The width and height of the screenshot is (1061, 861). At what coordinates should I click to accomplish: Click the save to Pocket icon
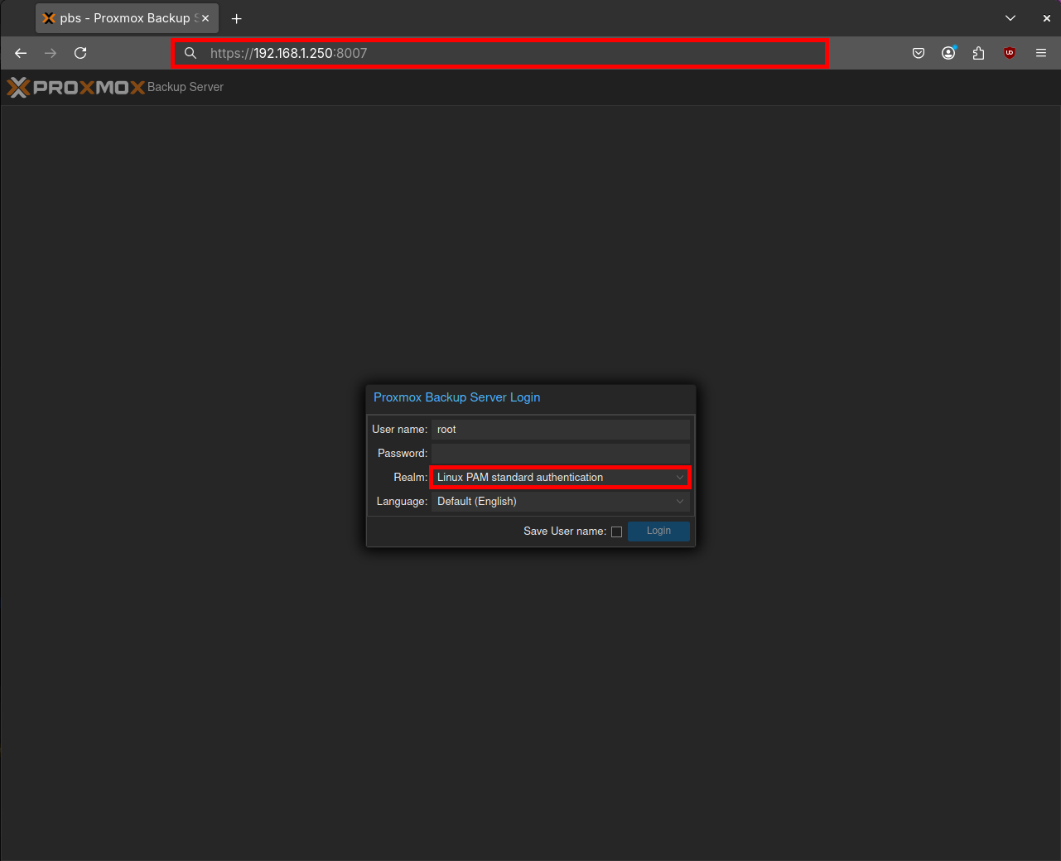918,53
